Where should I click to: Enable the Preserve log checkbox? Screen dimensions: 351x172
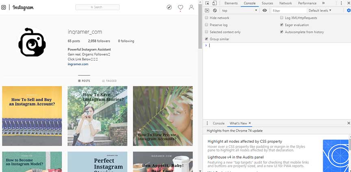(206, 25)
